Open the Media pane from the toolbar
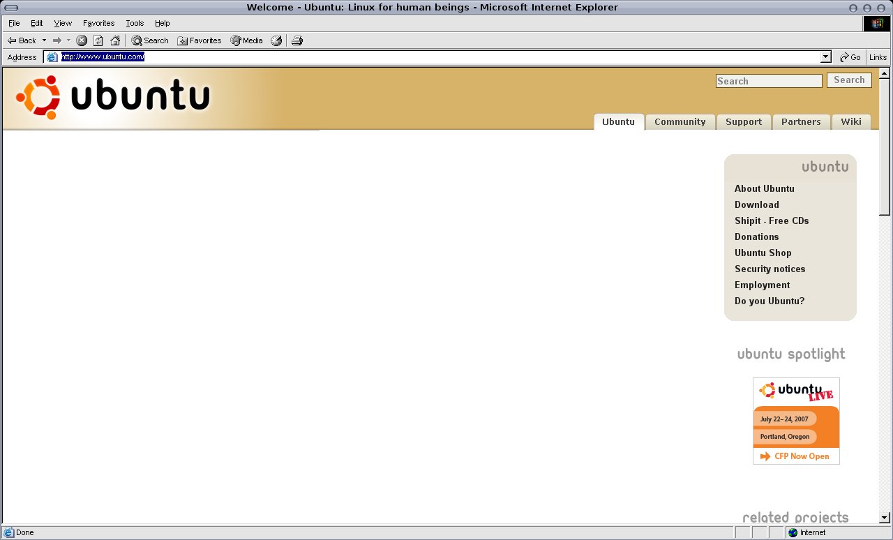 click(246, 40)
